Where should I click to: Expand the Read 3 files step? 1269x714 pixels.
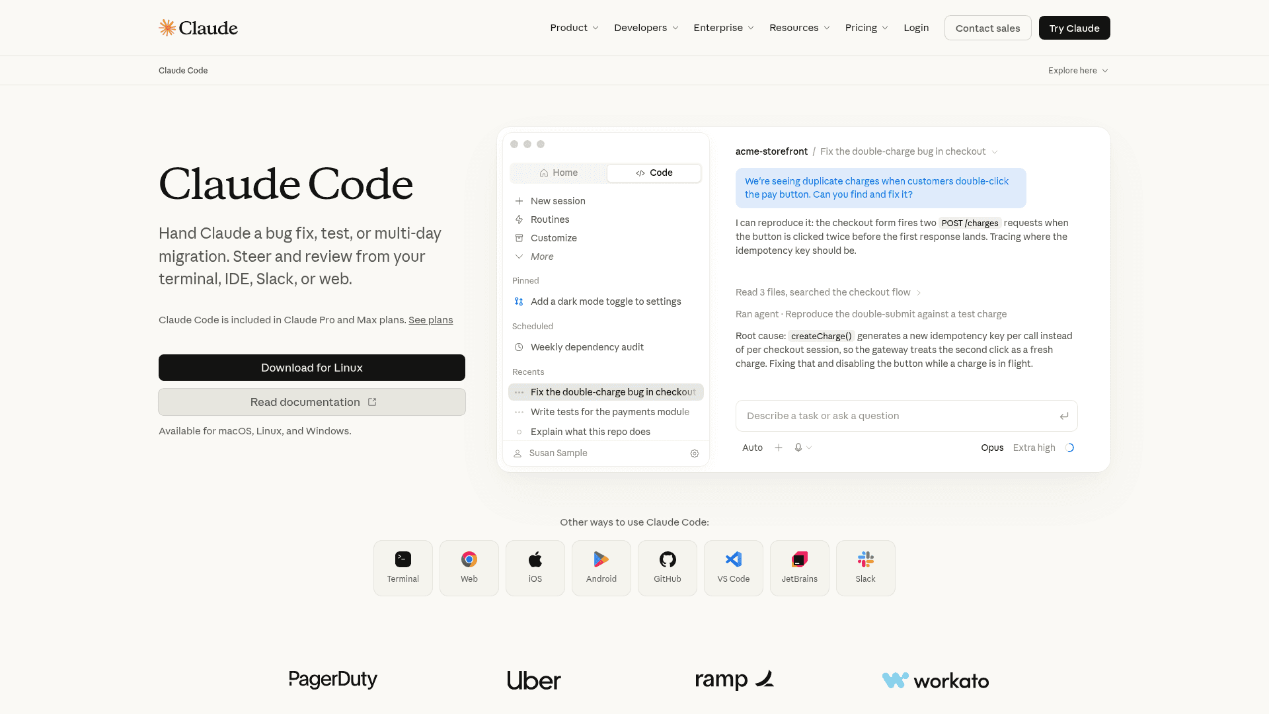828,292
